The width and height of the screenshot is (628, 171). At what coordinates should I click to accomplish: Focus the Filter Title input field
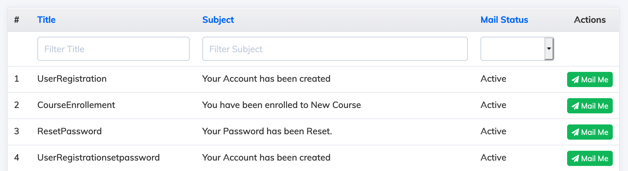(114, 49)
